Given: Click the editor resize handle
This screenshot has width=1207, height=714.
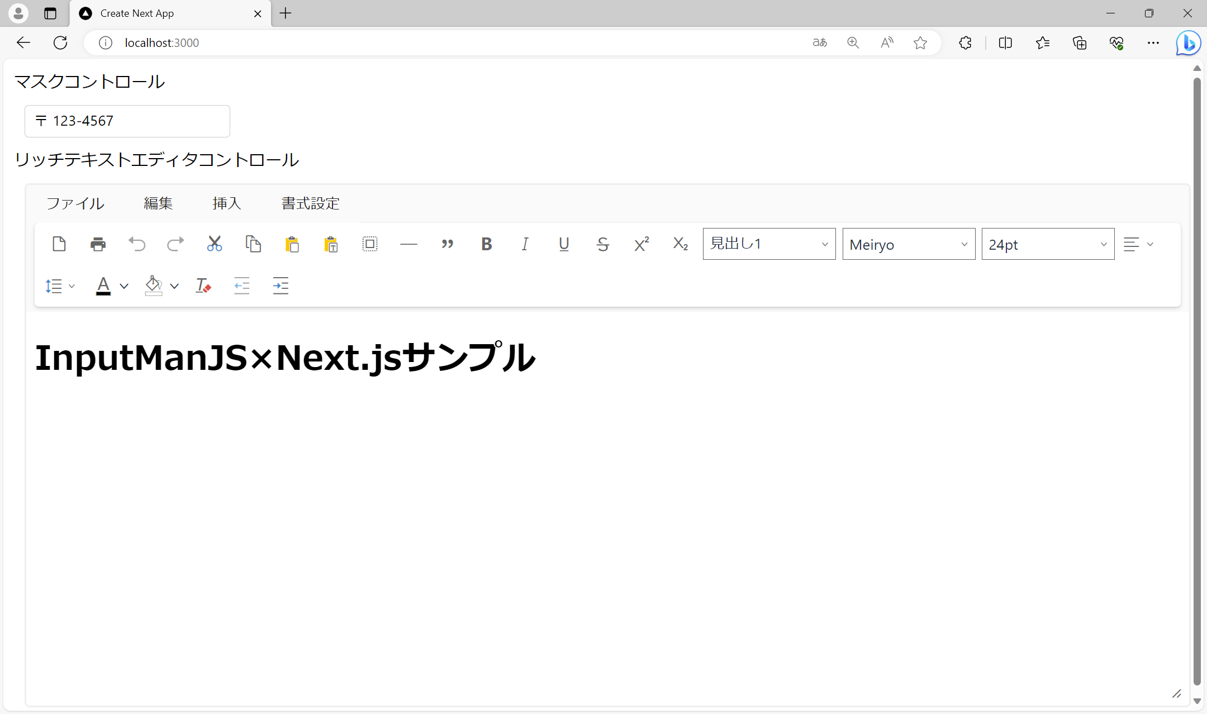Looking at the screenshot, I should point(1177,693).
